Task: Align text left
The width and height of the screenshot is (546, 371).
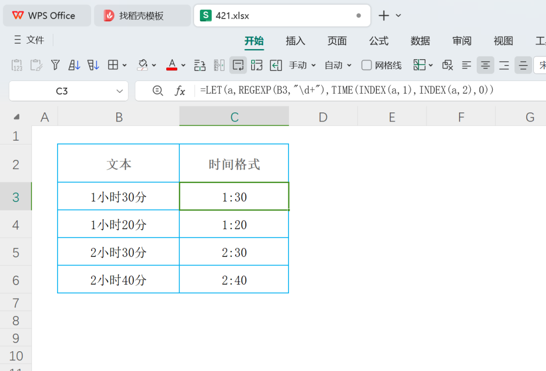Action: [x=467, y=65]
